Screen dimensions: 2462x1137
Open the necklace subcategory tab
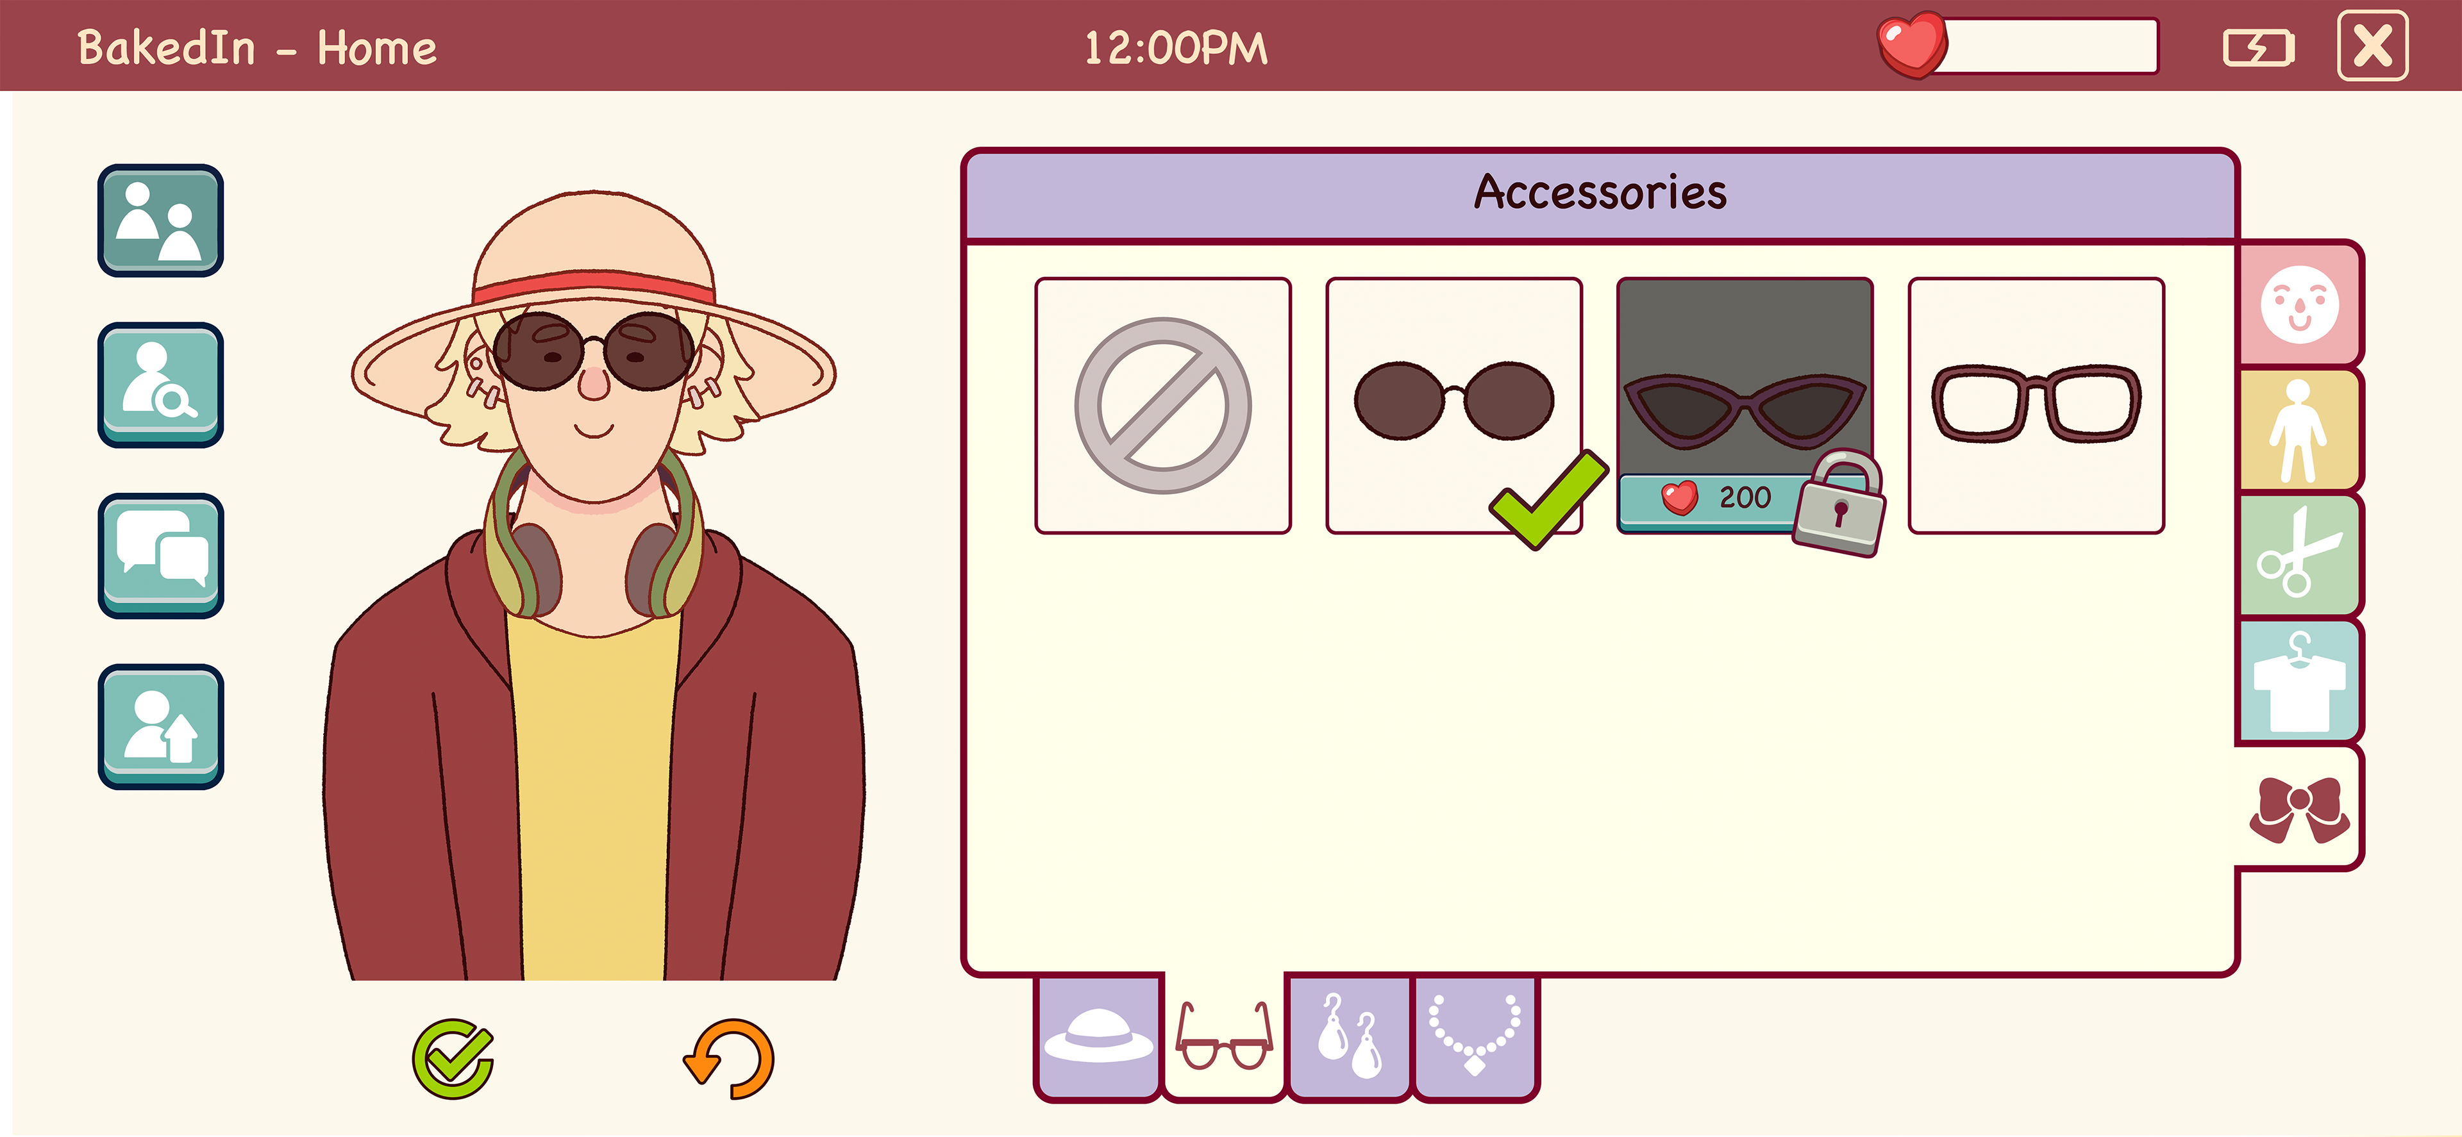click(1475, 1036)
